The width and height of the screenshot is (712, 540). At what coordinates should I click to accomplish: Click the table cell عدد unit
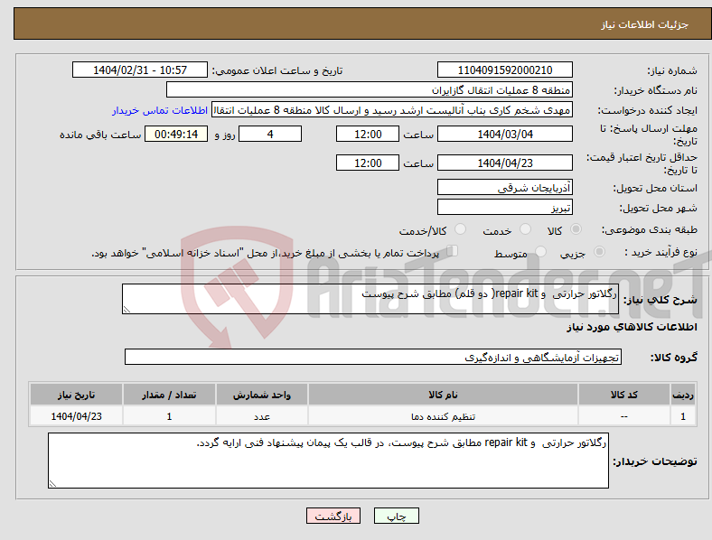[x=262, y=416]
